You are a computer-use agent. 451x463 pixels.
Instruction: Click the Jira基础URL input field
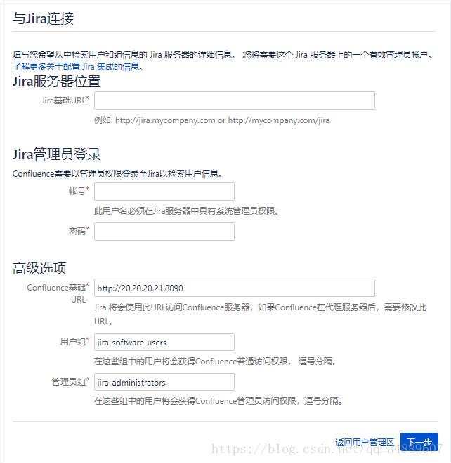point(235,101)
